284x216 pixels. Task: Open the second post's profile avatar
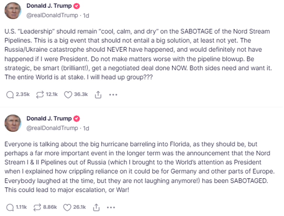(x=13, y=123)
